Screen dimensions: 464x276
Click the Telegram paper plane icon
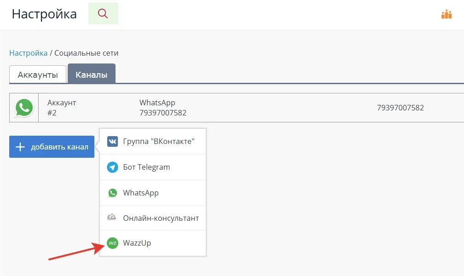click(113, 167)
